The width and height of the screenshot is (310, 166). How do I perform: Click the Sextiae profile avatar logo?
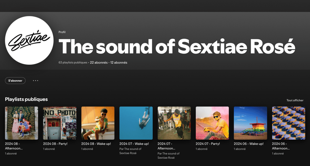click(x=29, y=40)
